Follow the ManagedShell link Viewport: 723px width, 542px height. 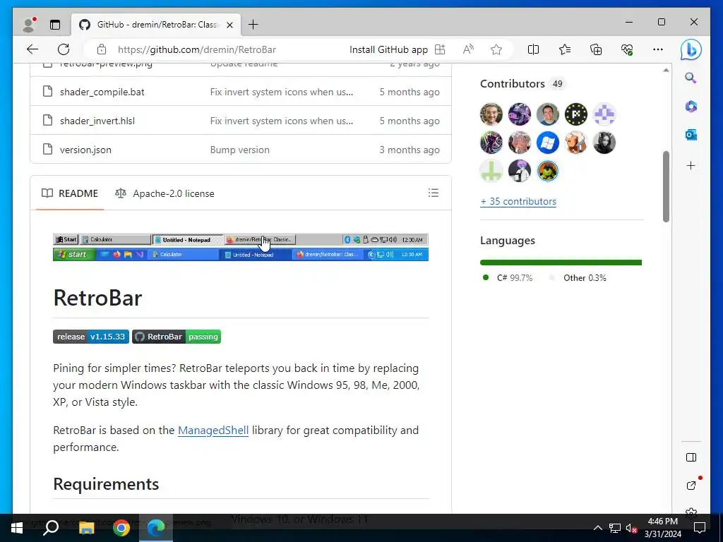[x=213, y=430]
